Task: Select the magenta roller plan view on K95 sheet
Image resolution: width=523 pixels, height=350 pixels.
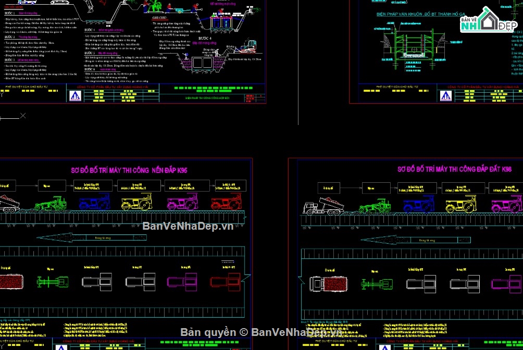Action: click(x=182, y=282)
